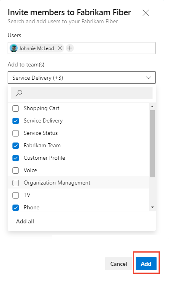Click the scroll up arrow in team list
The width and height of the screenshot is (169, 283).
(153, 106)
